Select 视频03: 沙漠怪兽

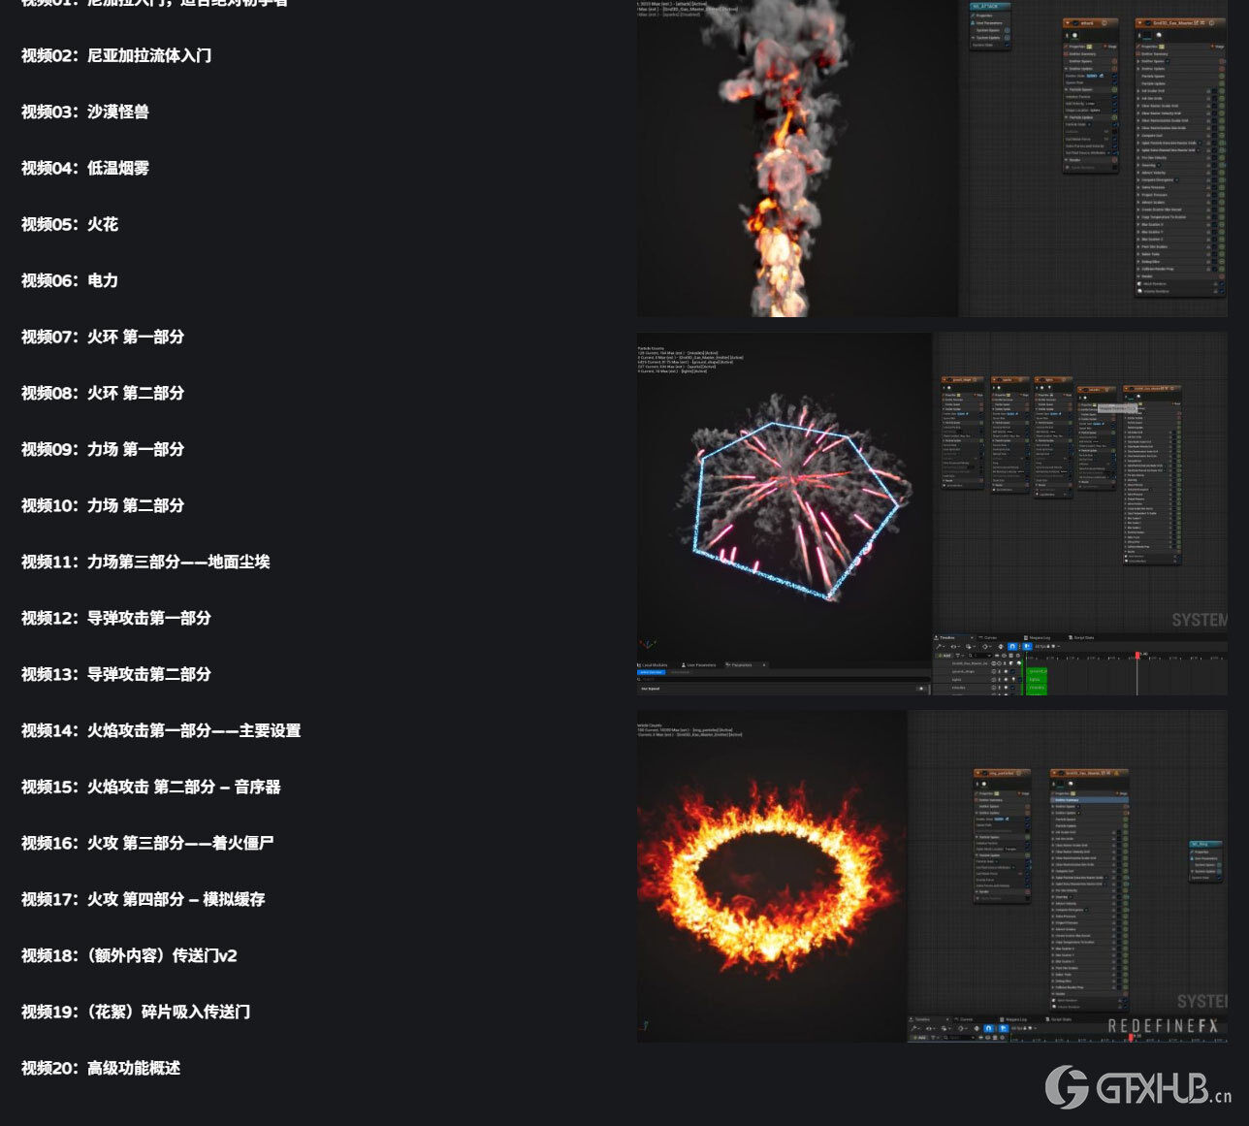point(85,112)
